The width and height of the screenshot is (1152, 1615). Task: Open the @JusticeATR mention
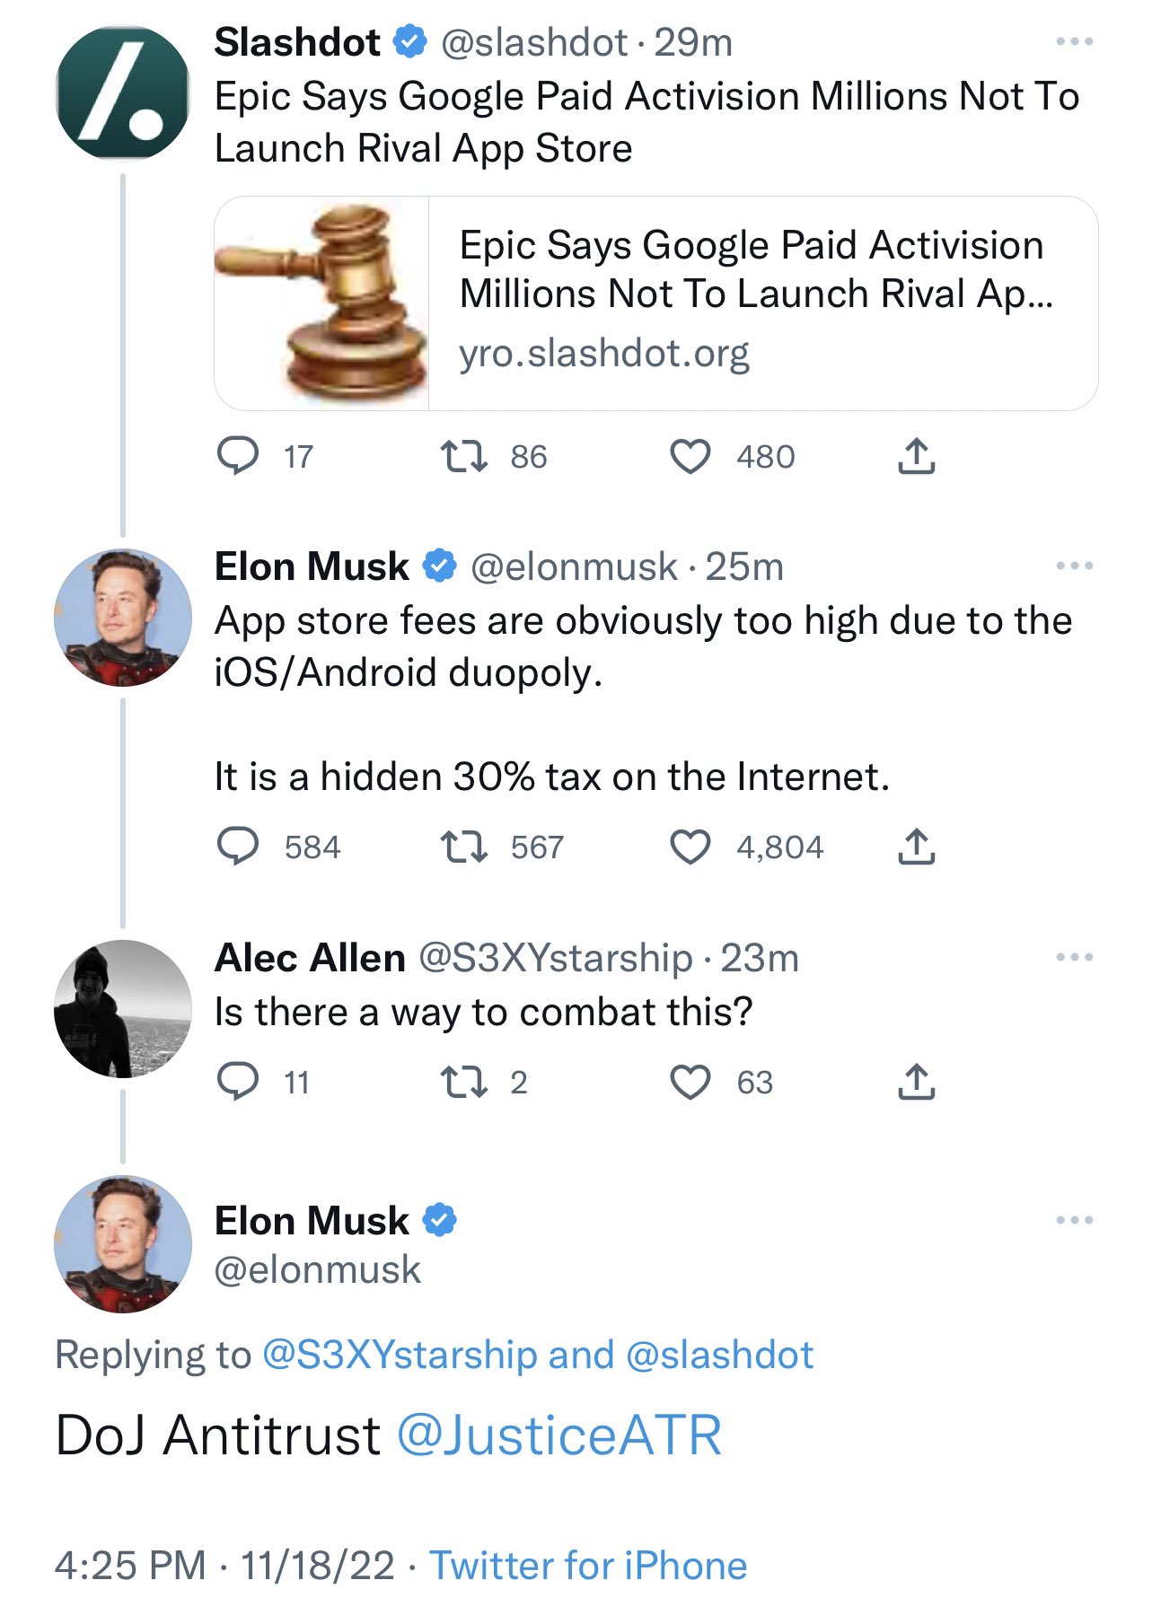559,1435
